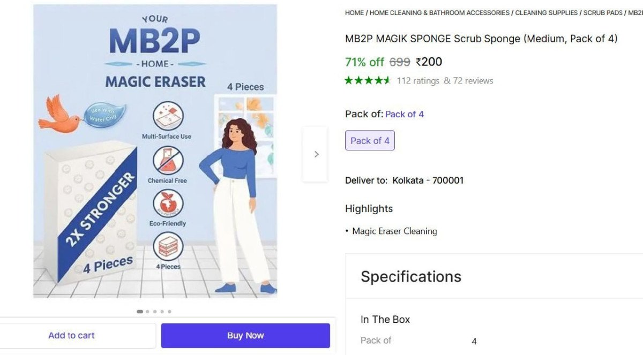Image resolution: width=643 pixels, height=355 pixels.
Task: Change the delivery location Kolkata - 700001
Action: [x=428, y=180]
